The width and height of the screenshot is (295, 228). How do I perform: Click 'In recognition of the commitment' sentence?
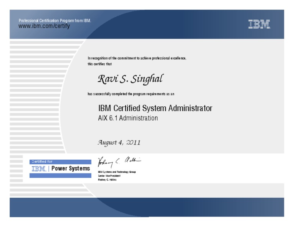tap(137, 58)
